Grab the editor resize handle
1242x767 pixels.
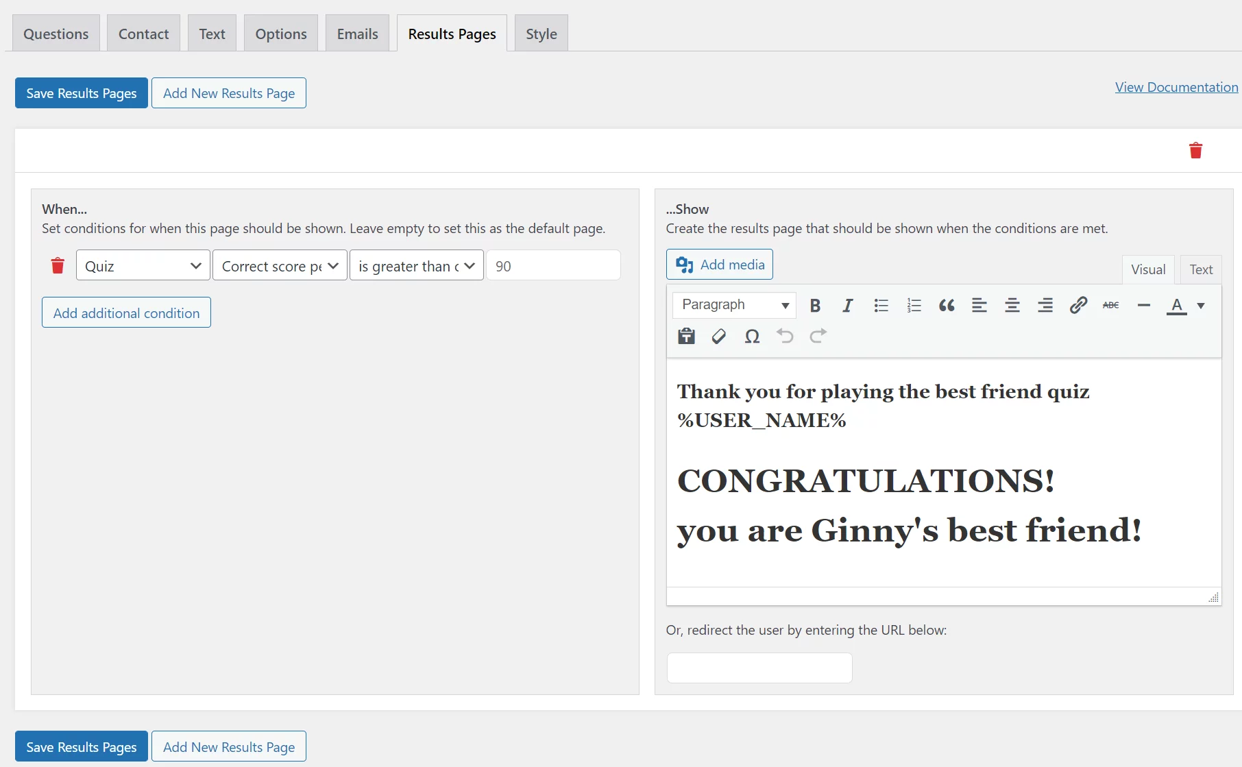[1213, 597]
